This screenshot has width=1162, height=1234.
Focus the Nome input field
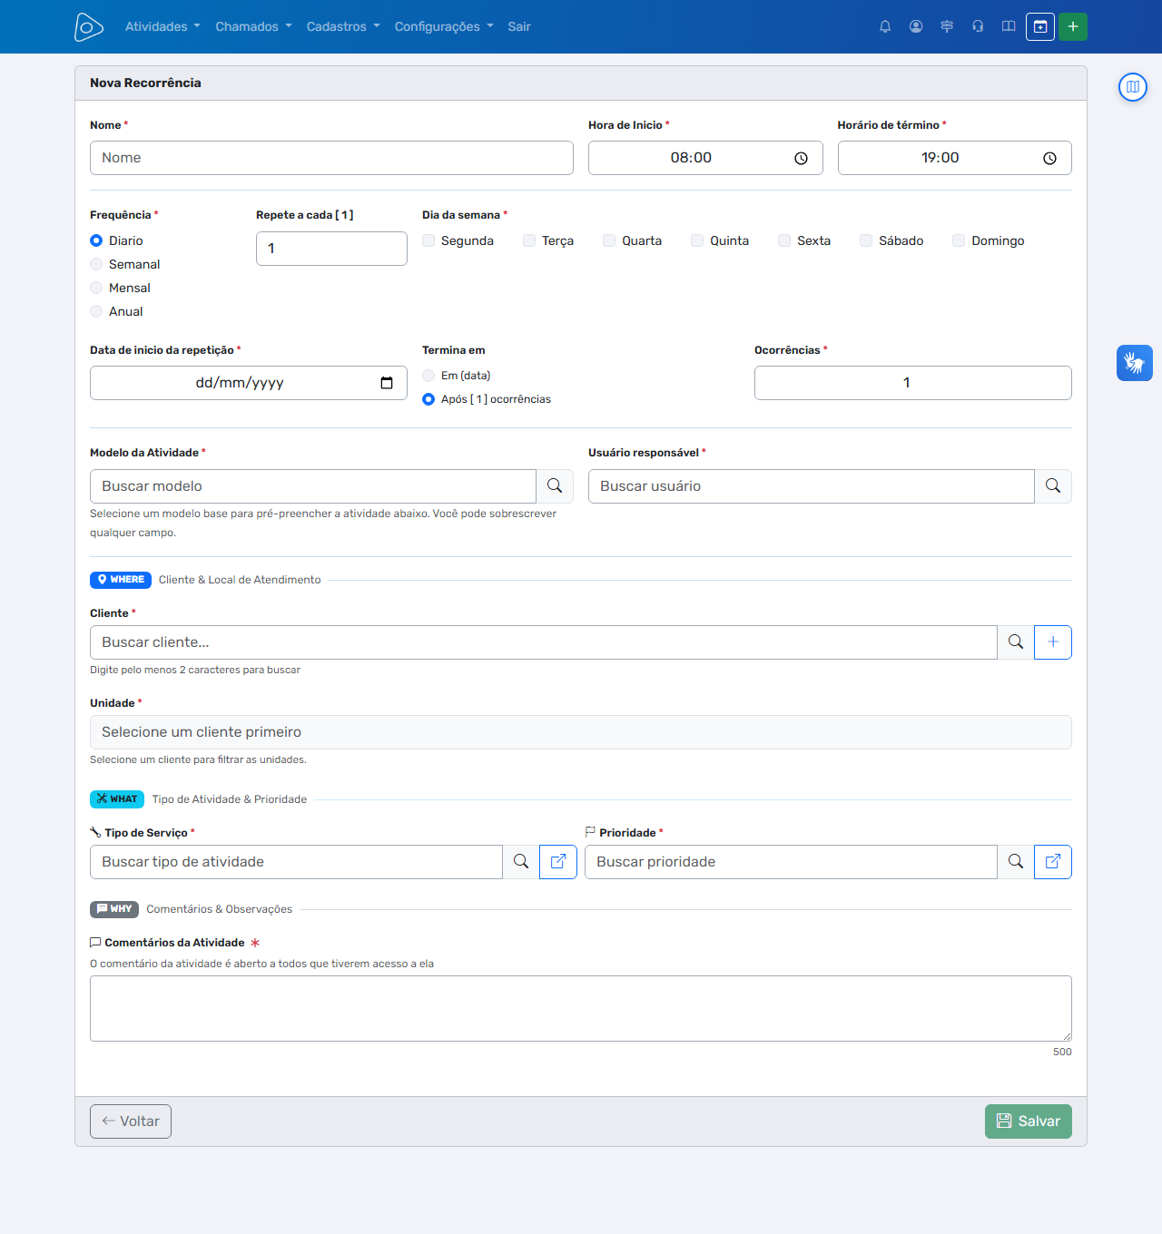coord(331,158)
